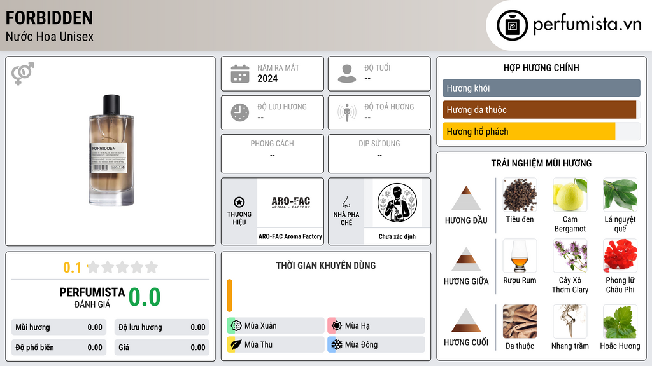Click the Độ lưu hương 0.00 score row
The height and width of the screenshot is (366, 652).
162,327
